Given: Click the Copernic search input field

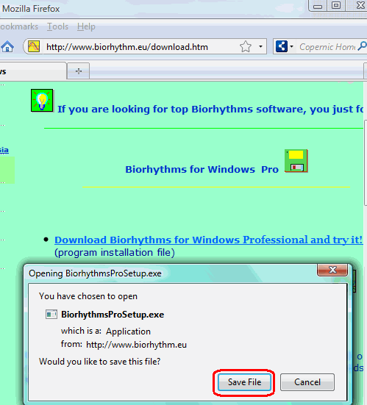Looking at the screenshot, I should [327, 47].
